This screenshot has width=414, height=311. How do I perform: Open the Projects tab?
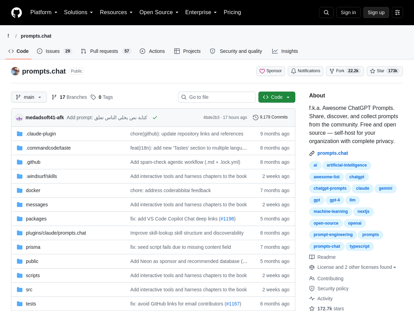click(187, 51)
